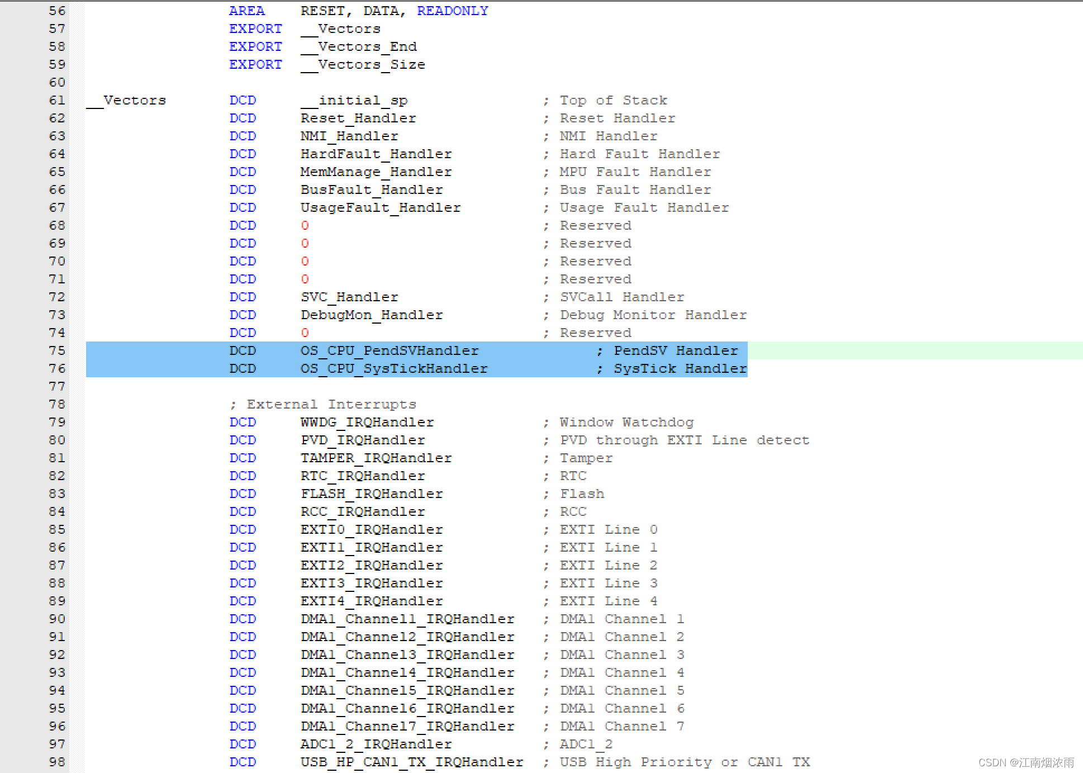Click EXTI3_IRQHandler entry
1083x773 pixels.
372,583
